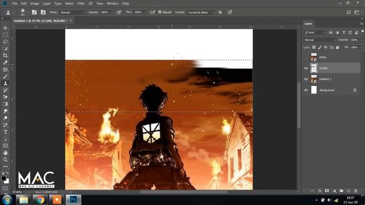The width and height of the screenshot is (365, 205).
Task: Toggle the Aligned checkbox
Action: (x=160, y=12)
